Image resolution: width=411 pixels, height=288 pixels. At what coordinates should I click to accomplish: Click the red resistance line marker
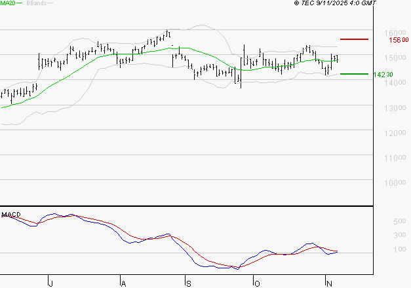pyautogui.click(x=354, y=39)
